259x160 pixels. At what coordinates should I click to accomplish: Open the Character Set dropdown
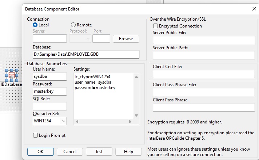(63, 121)
